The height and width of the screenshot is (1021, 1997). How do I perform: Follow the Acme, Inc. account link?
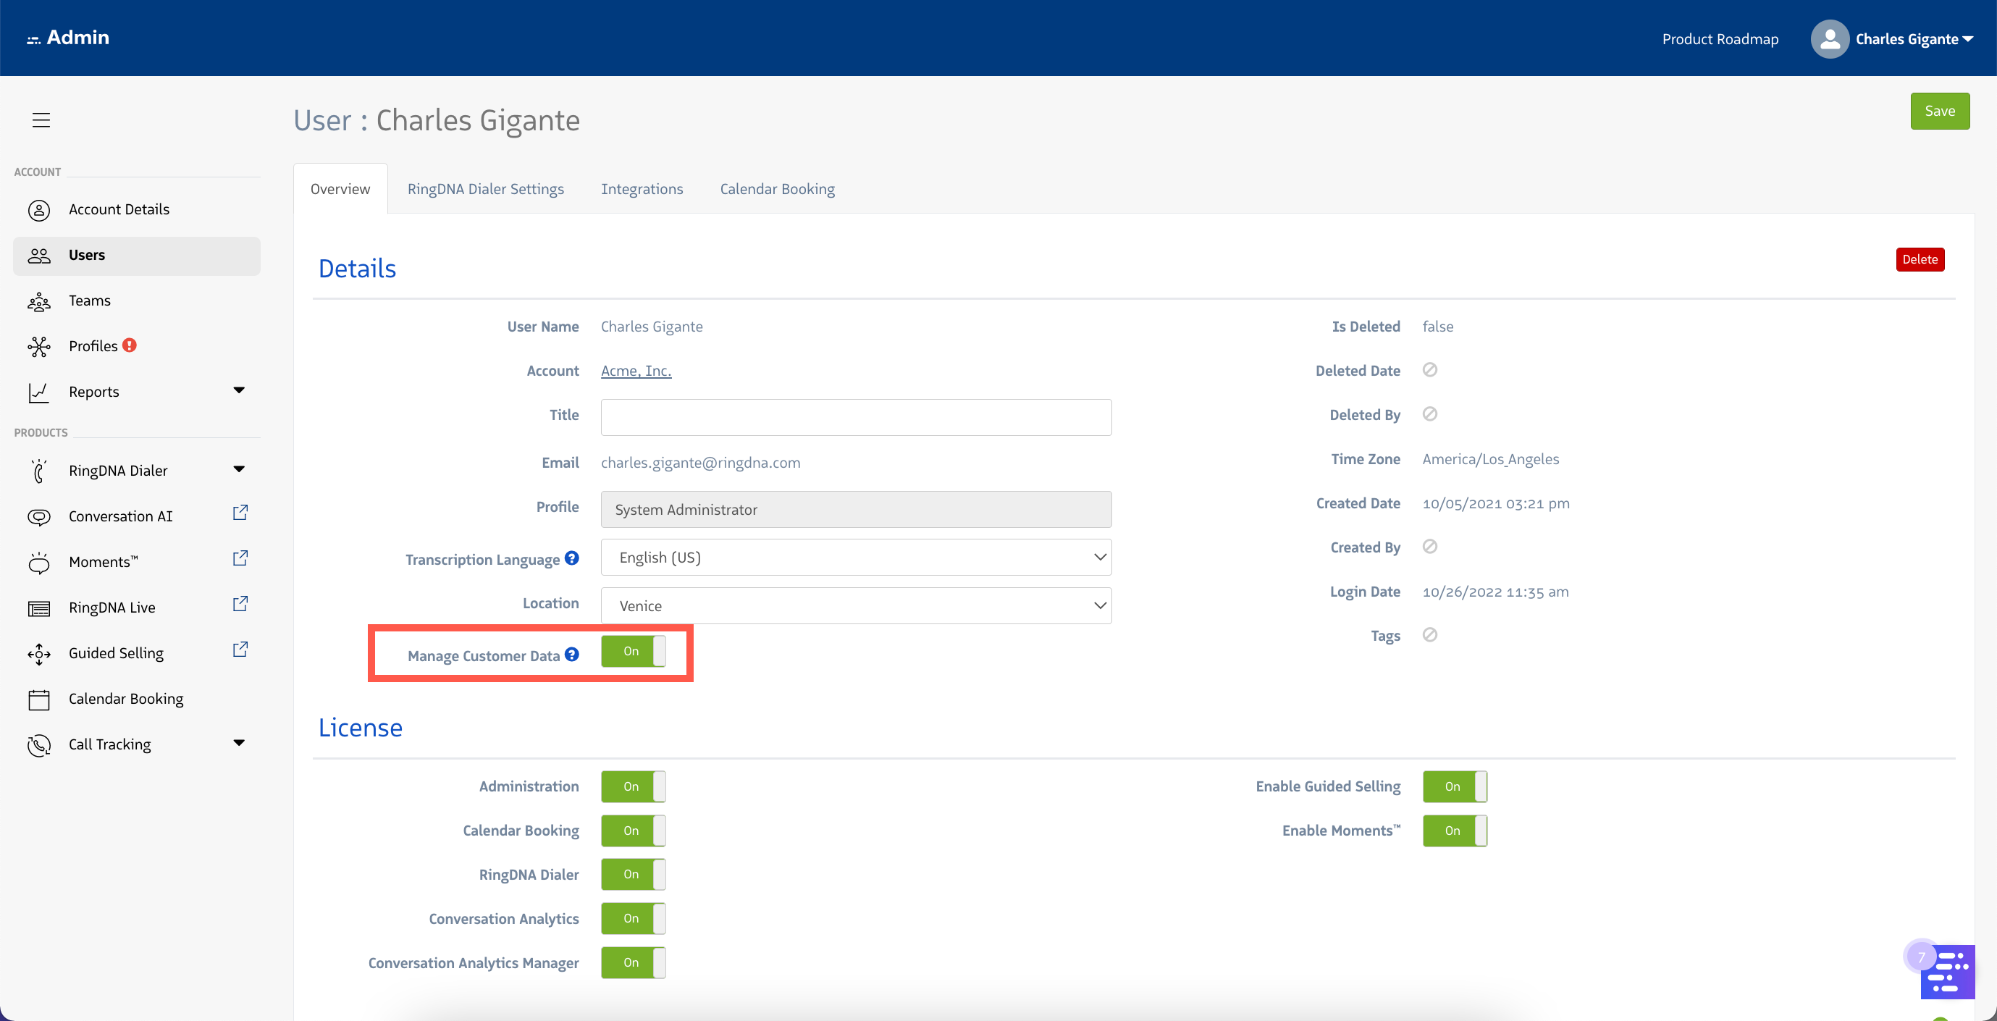pyautogui.click(x=636, y=371)
